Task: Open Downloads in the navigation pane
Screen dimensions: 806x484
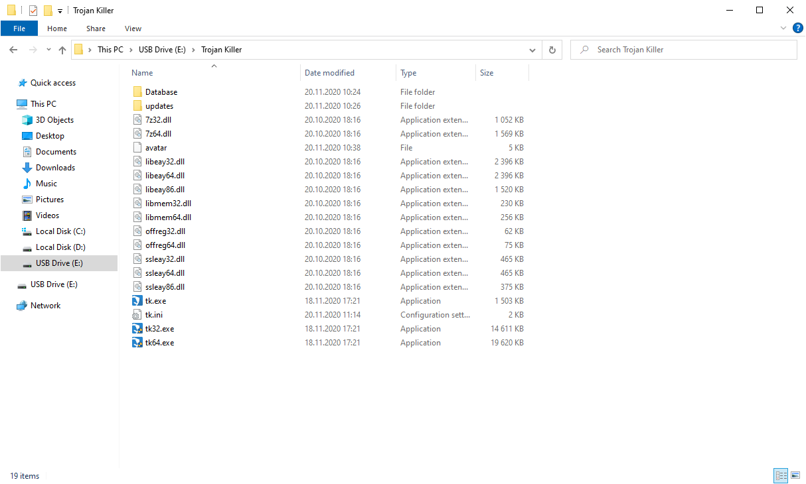Action: 55,168
